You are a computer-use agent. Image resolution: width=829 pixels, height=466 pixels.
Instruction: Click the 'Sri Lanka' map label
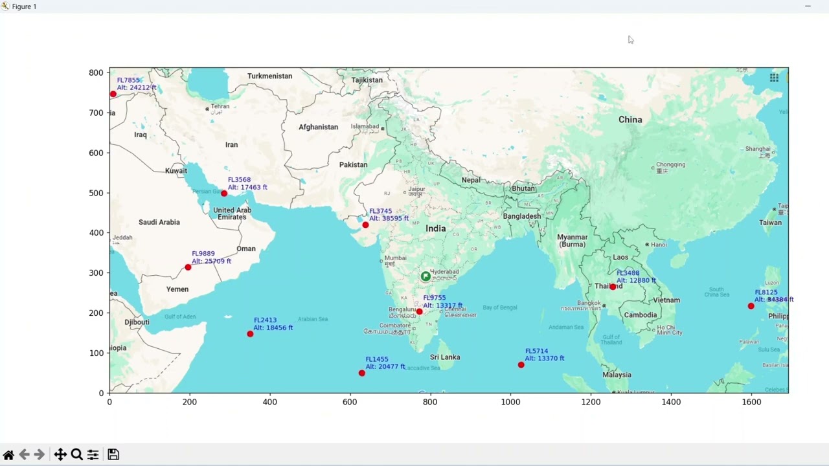pyautogui.click(x=445, y=357)
